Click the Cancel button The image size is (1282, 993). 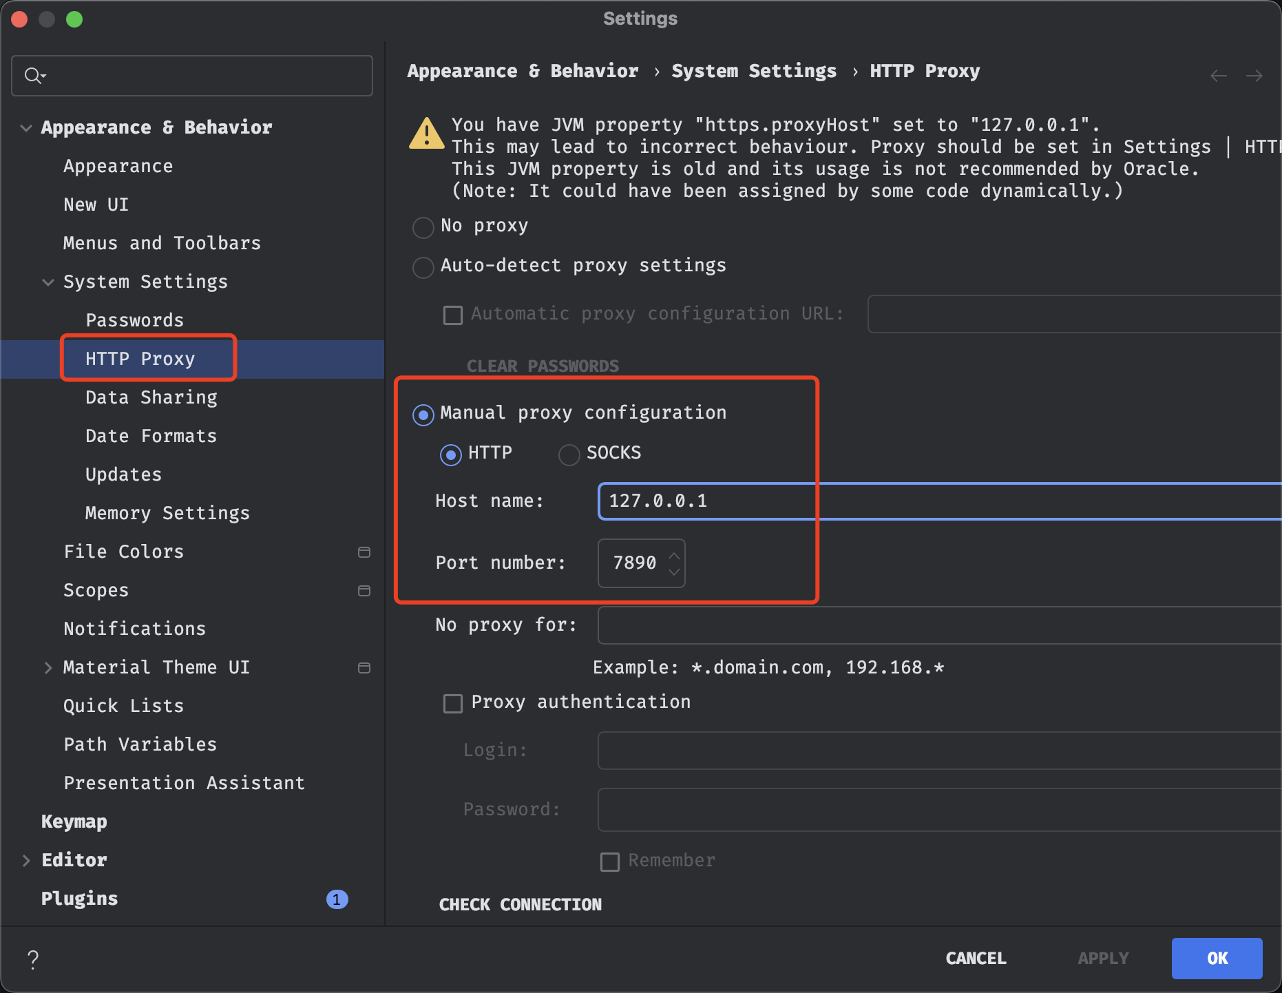coord(976,959)
